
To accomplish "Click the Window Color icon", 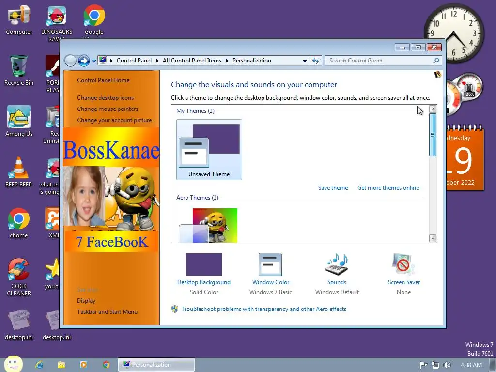I will [x=270, y=264].
